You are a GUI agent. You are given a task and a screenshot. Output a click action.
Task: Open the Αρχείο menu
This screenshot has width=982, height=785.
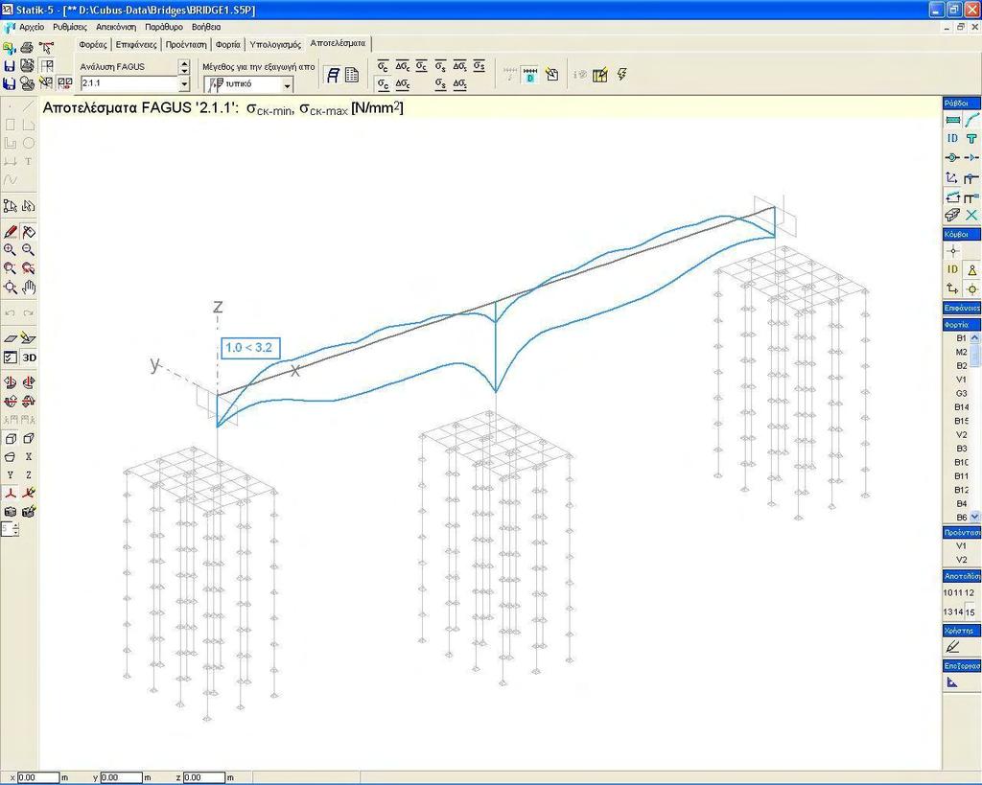(x=32, y=28)
